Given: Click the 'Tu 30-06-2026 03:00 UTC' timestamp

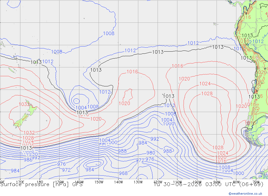Looking at the screenshot, I should pos(195,185).
